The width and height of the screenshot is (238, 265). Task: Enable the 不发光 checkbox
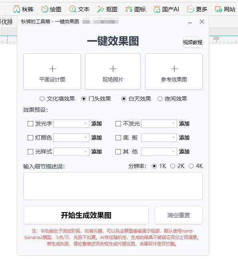point(118,124)
